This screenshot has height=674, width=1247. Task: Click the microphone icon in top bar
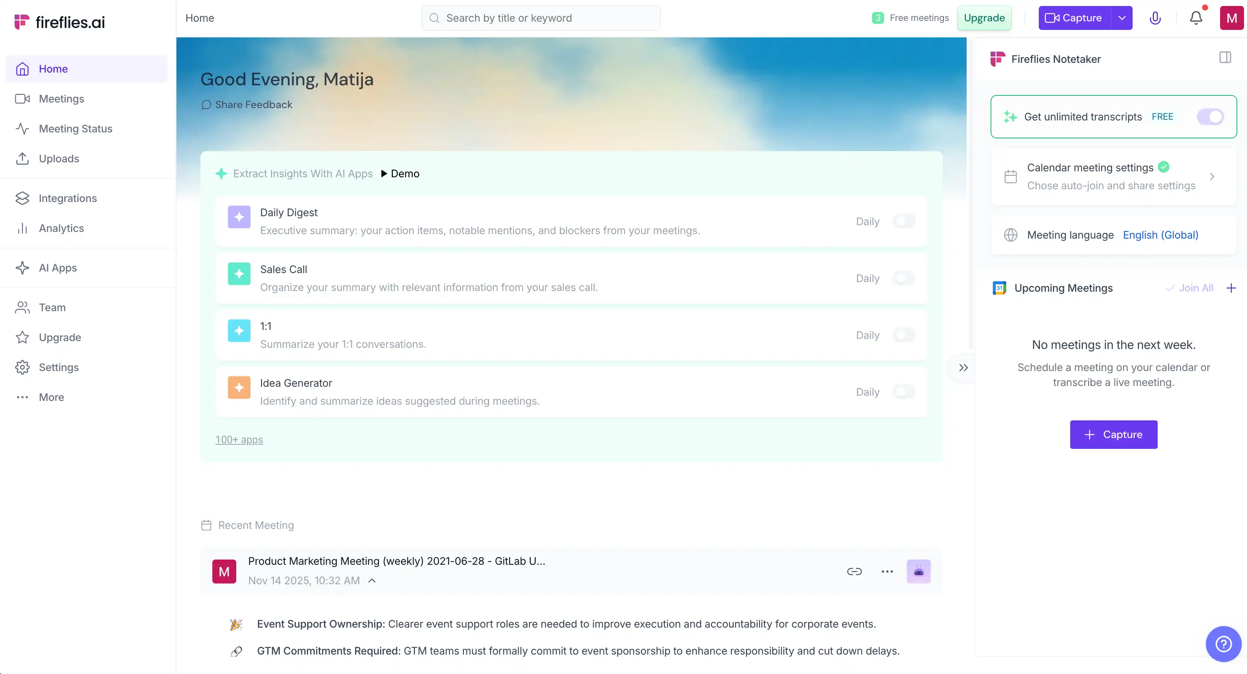tap(1155, 18)
